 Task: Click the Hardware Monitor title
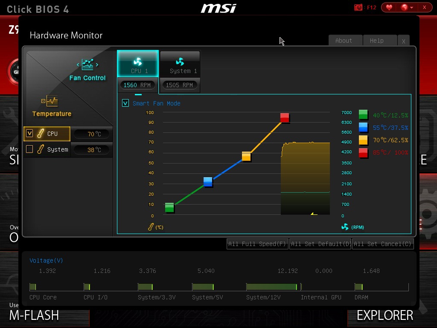(66, 35)
